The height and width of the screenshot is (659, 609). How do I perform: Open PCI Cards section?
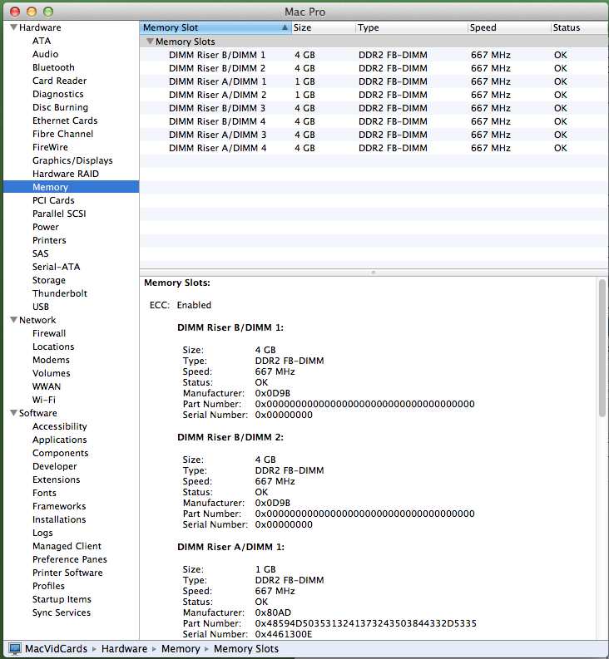[x=53, y=200]
